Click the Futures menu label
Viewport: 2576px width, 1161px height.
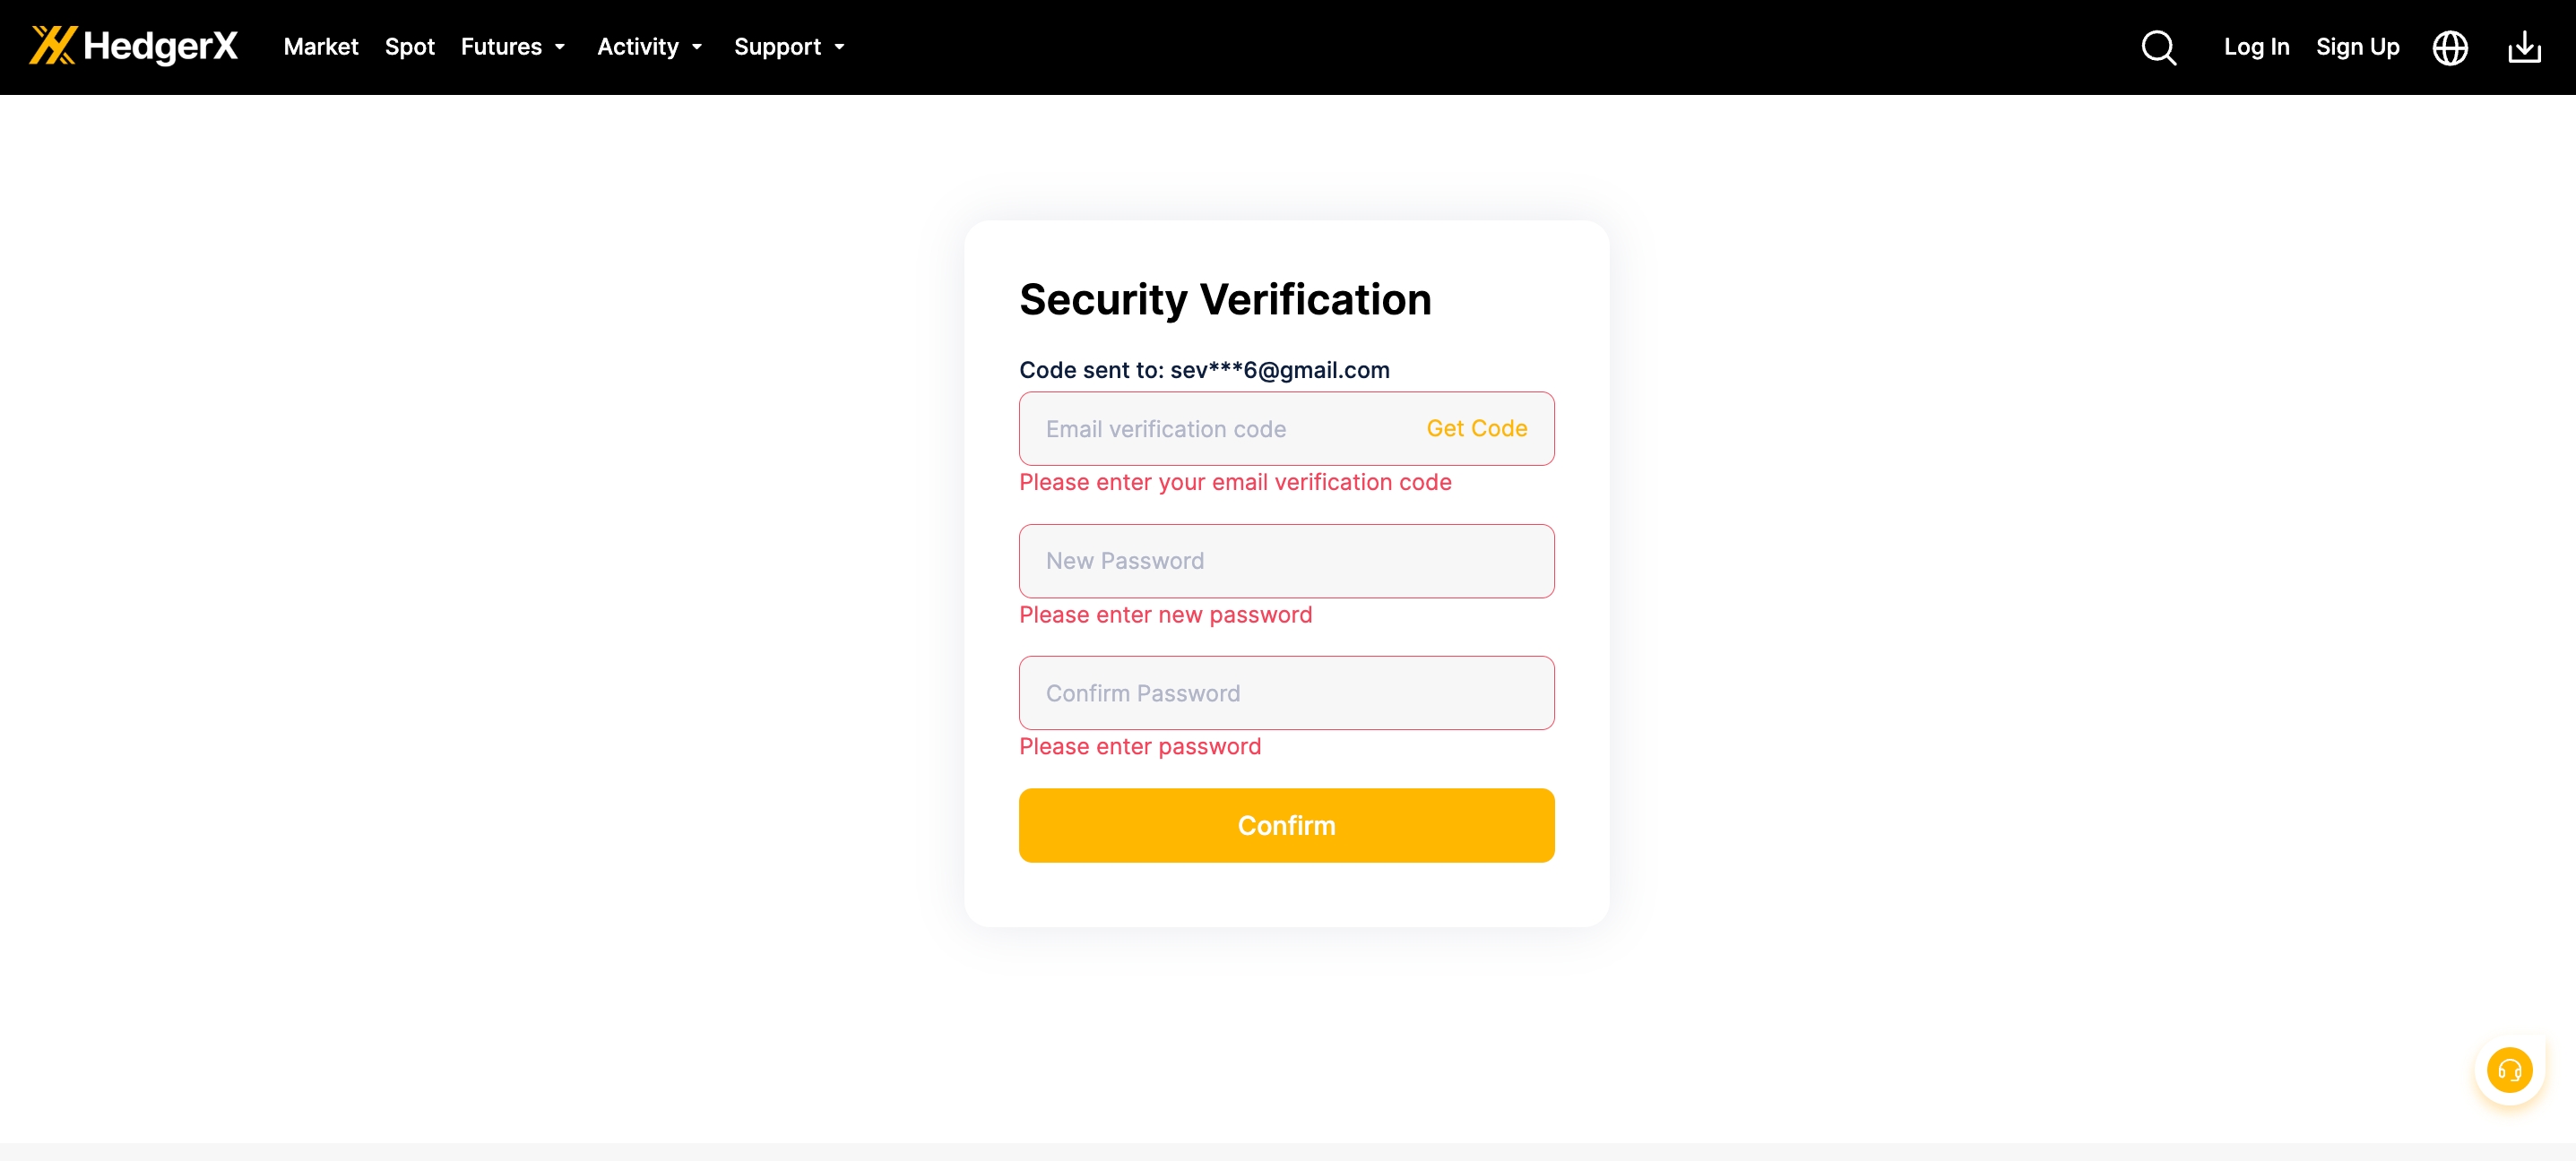coord(501,47)
